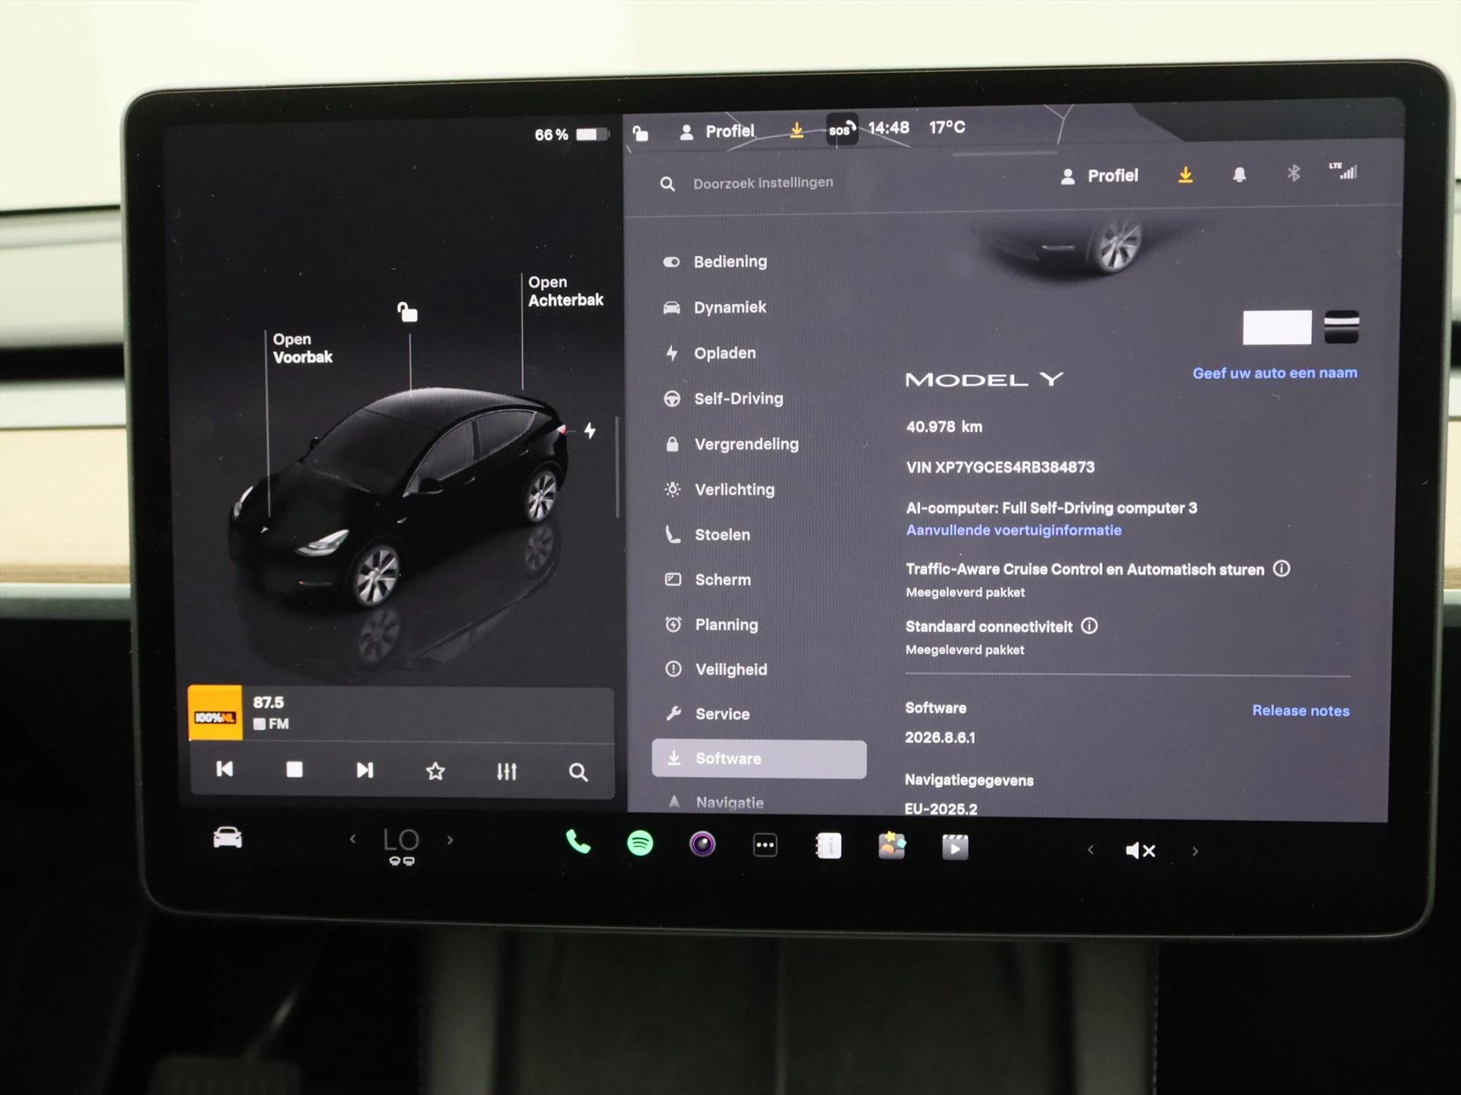Open the Phone app
Screen dimensions: 1461x1095
(578, 842)
